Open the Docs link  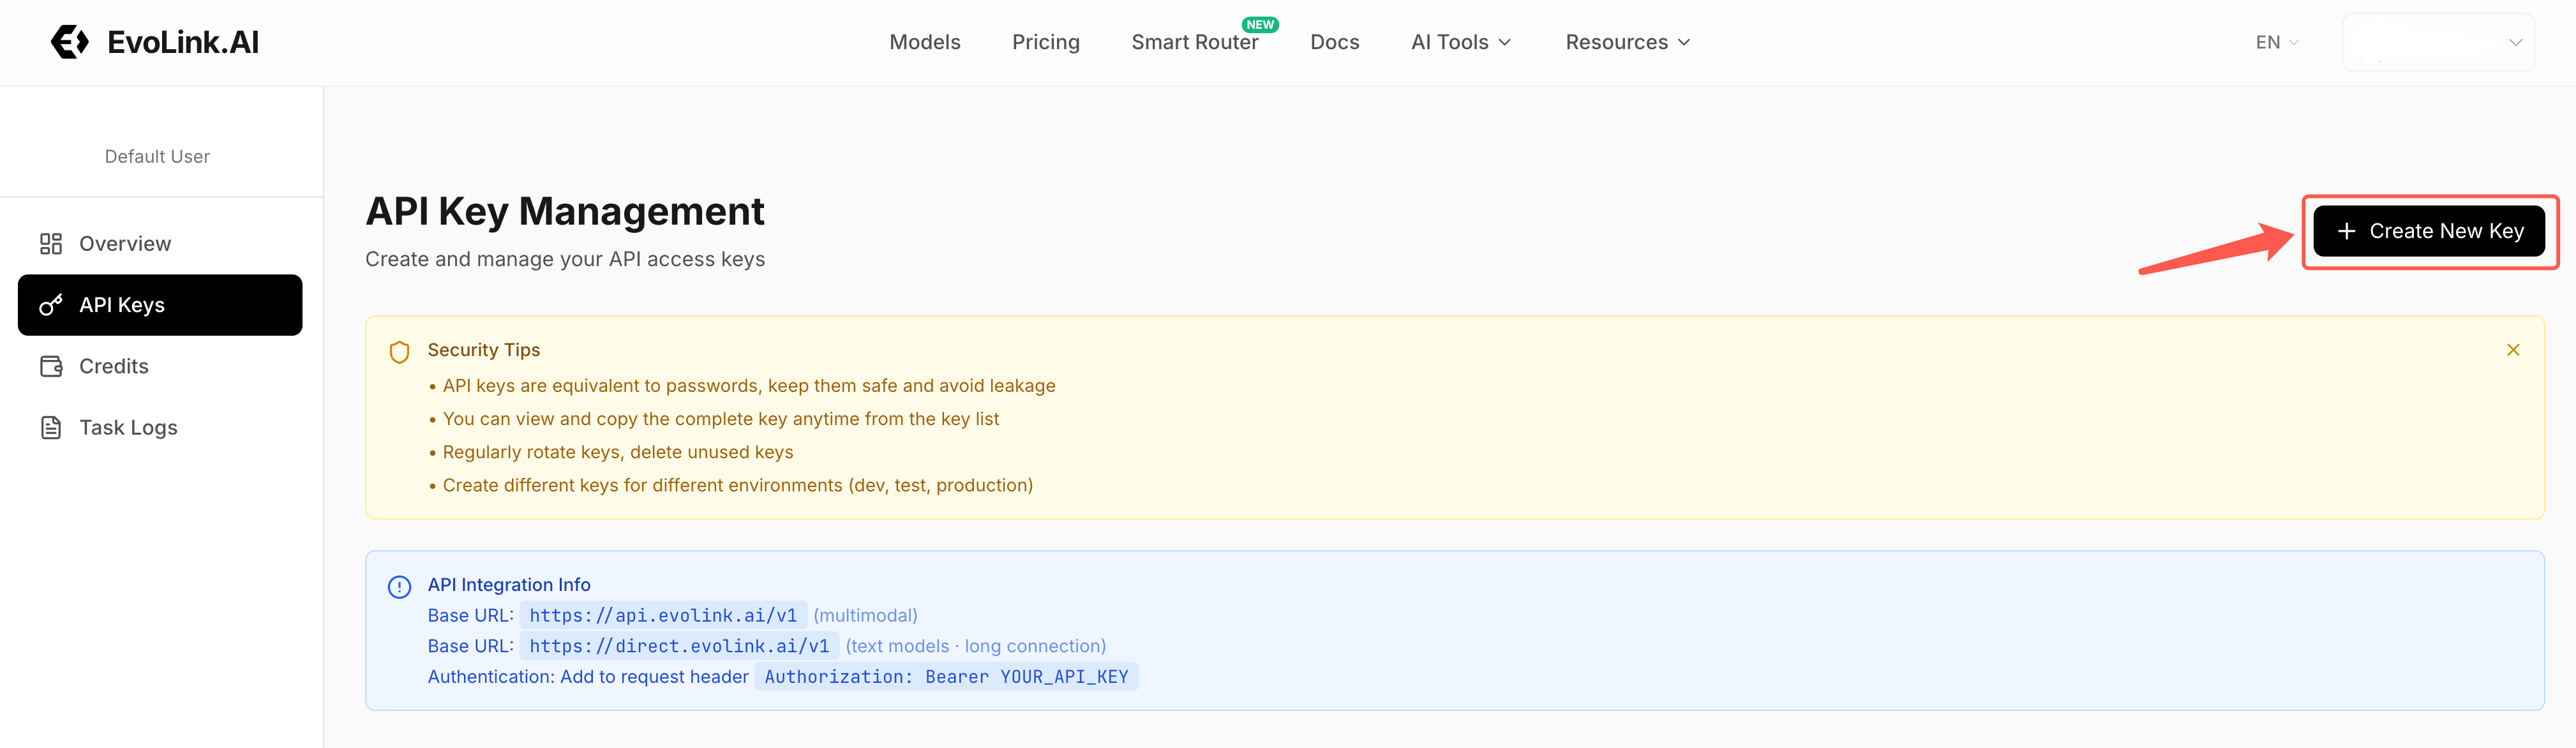tap(1335, 42)
